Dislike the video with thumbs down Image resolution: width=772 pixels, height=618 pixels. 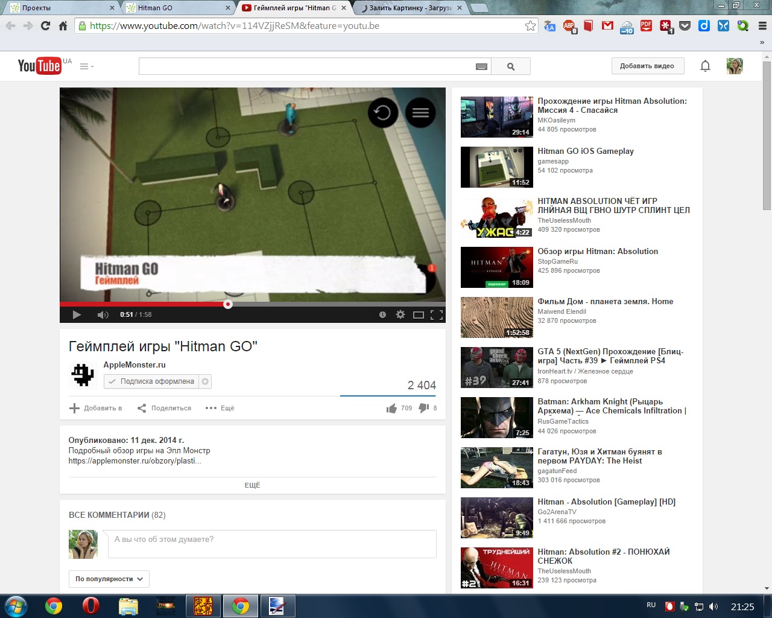pos(424,409)
